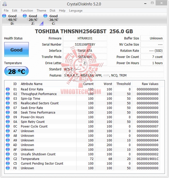The width and height of the screenshot is (169, 178).
Task: Close the CrystalDiskInfo window
Action: (x=161, y=3)
